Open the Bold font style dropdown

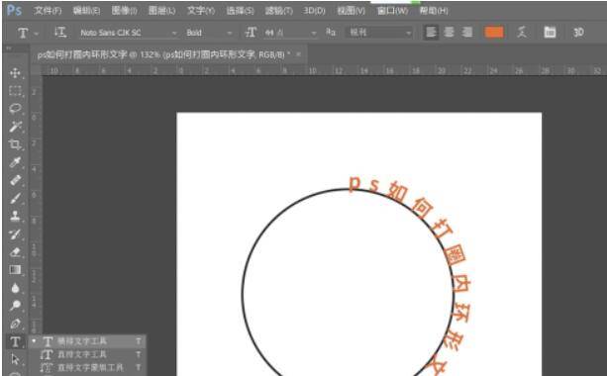tap(209, 33)
